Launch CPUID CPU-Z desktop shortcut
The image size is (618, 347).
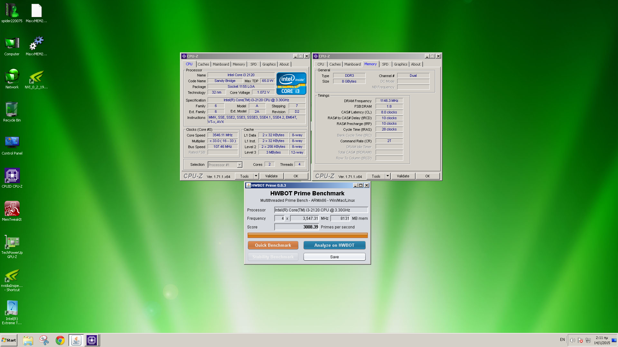click(x=12, y=178)
